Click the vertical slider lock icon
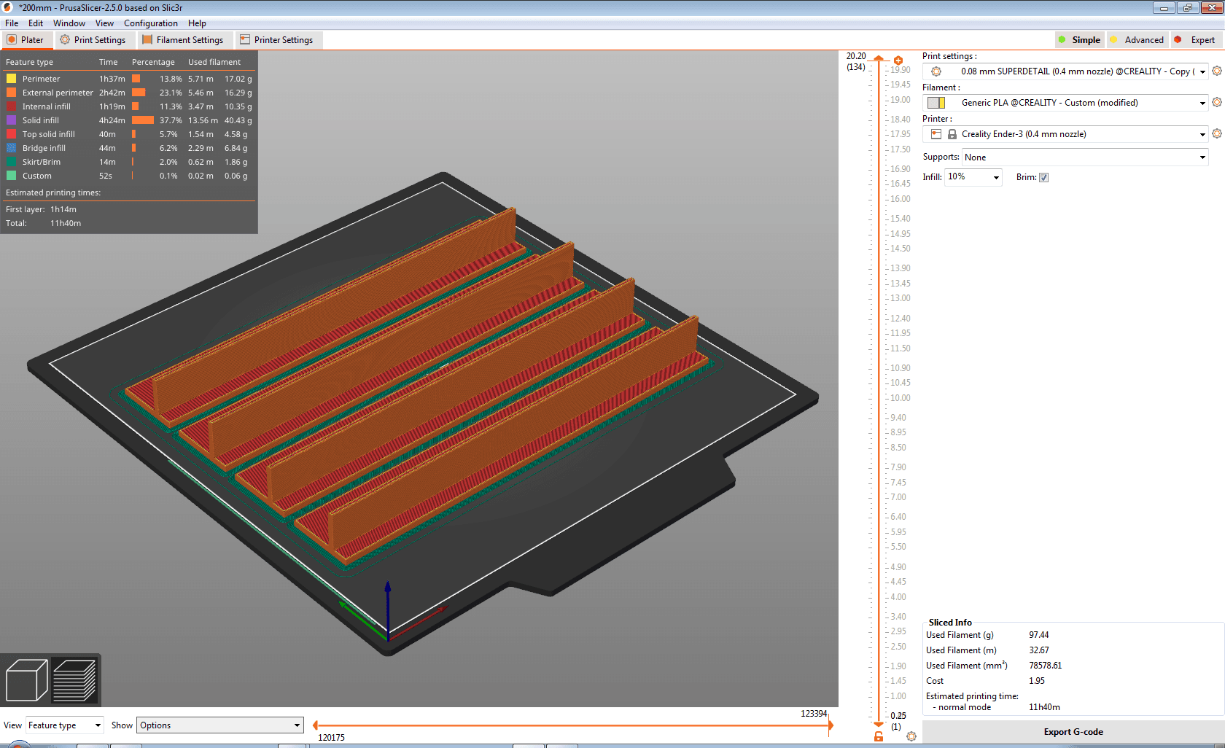This screenshot has width=1225, height=748. [x=879, y=737]
